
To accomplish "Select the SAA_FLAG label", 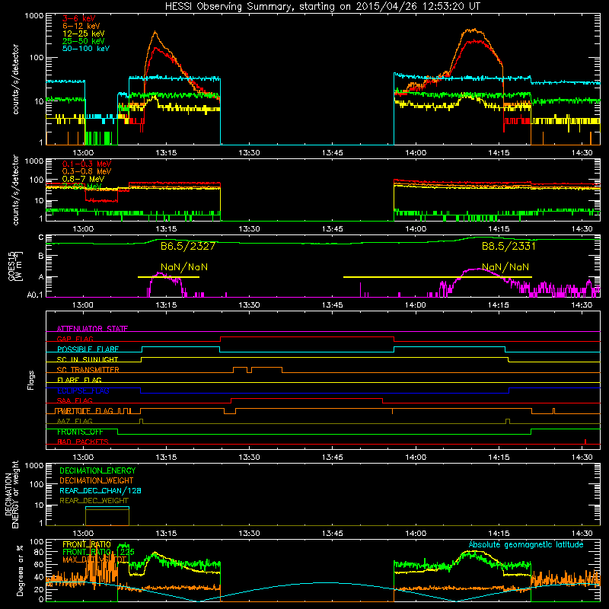I will coord(75,401).
